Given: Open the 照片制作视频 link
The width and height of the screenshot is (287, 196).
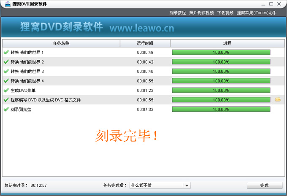Looking at the screenshot, I should click(201, 13).
